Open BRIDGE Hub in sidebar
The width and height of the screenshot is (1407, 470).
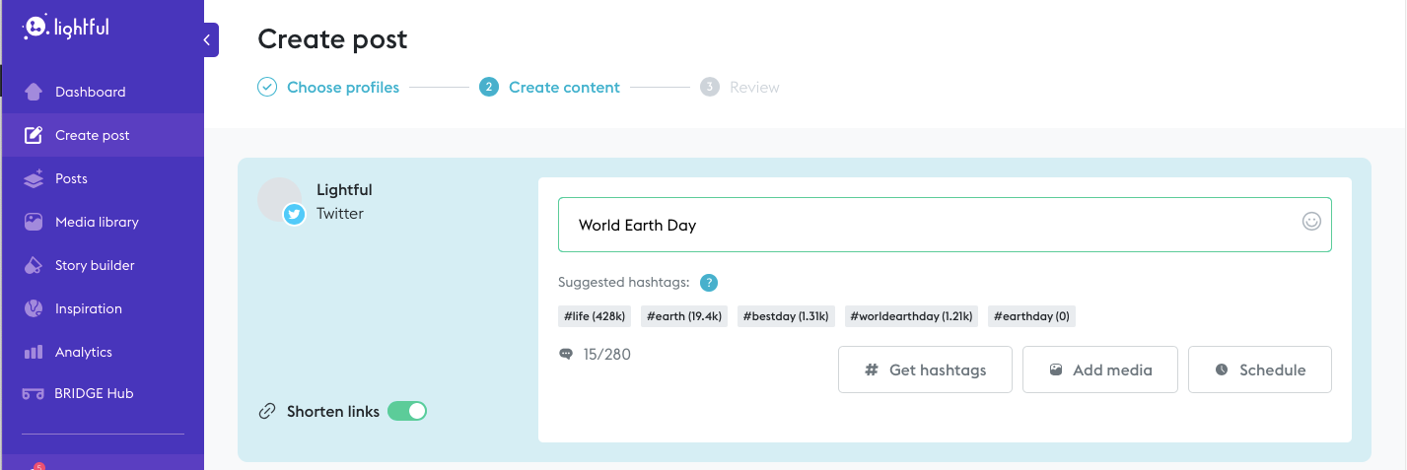click(x=94, y=393)
